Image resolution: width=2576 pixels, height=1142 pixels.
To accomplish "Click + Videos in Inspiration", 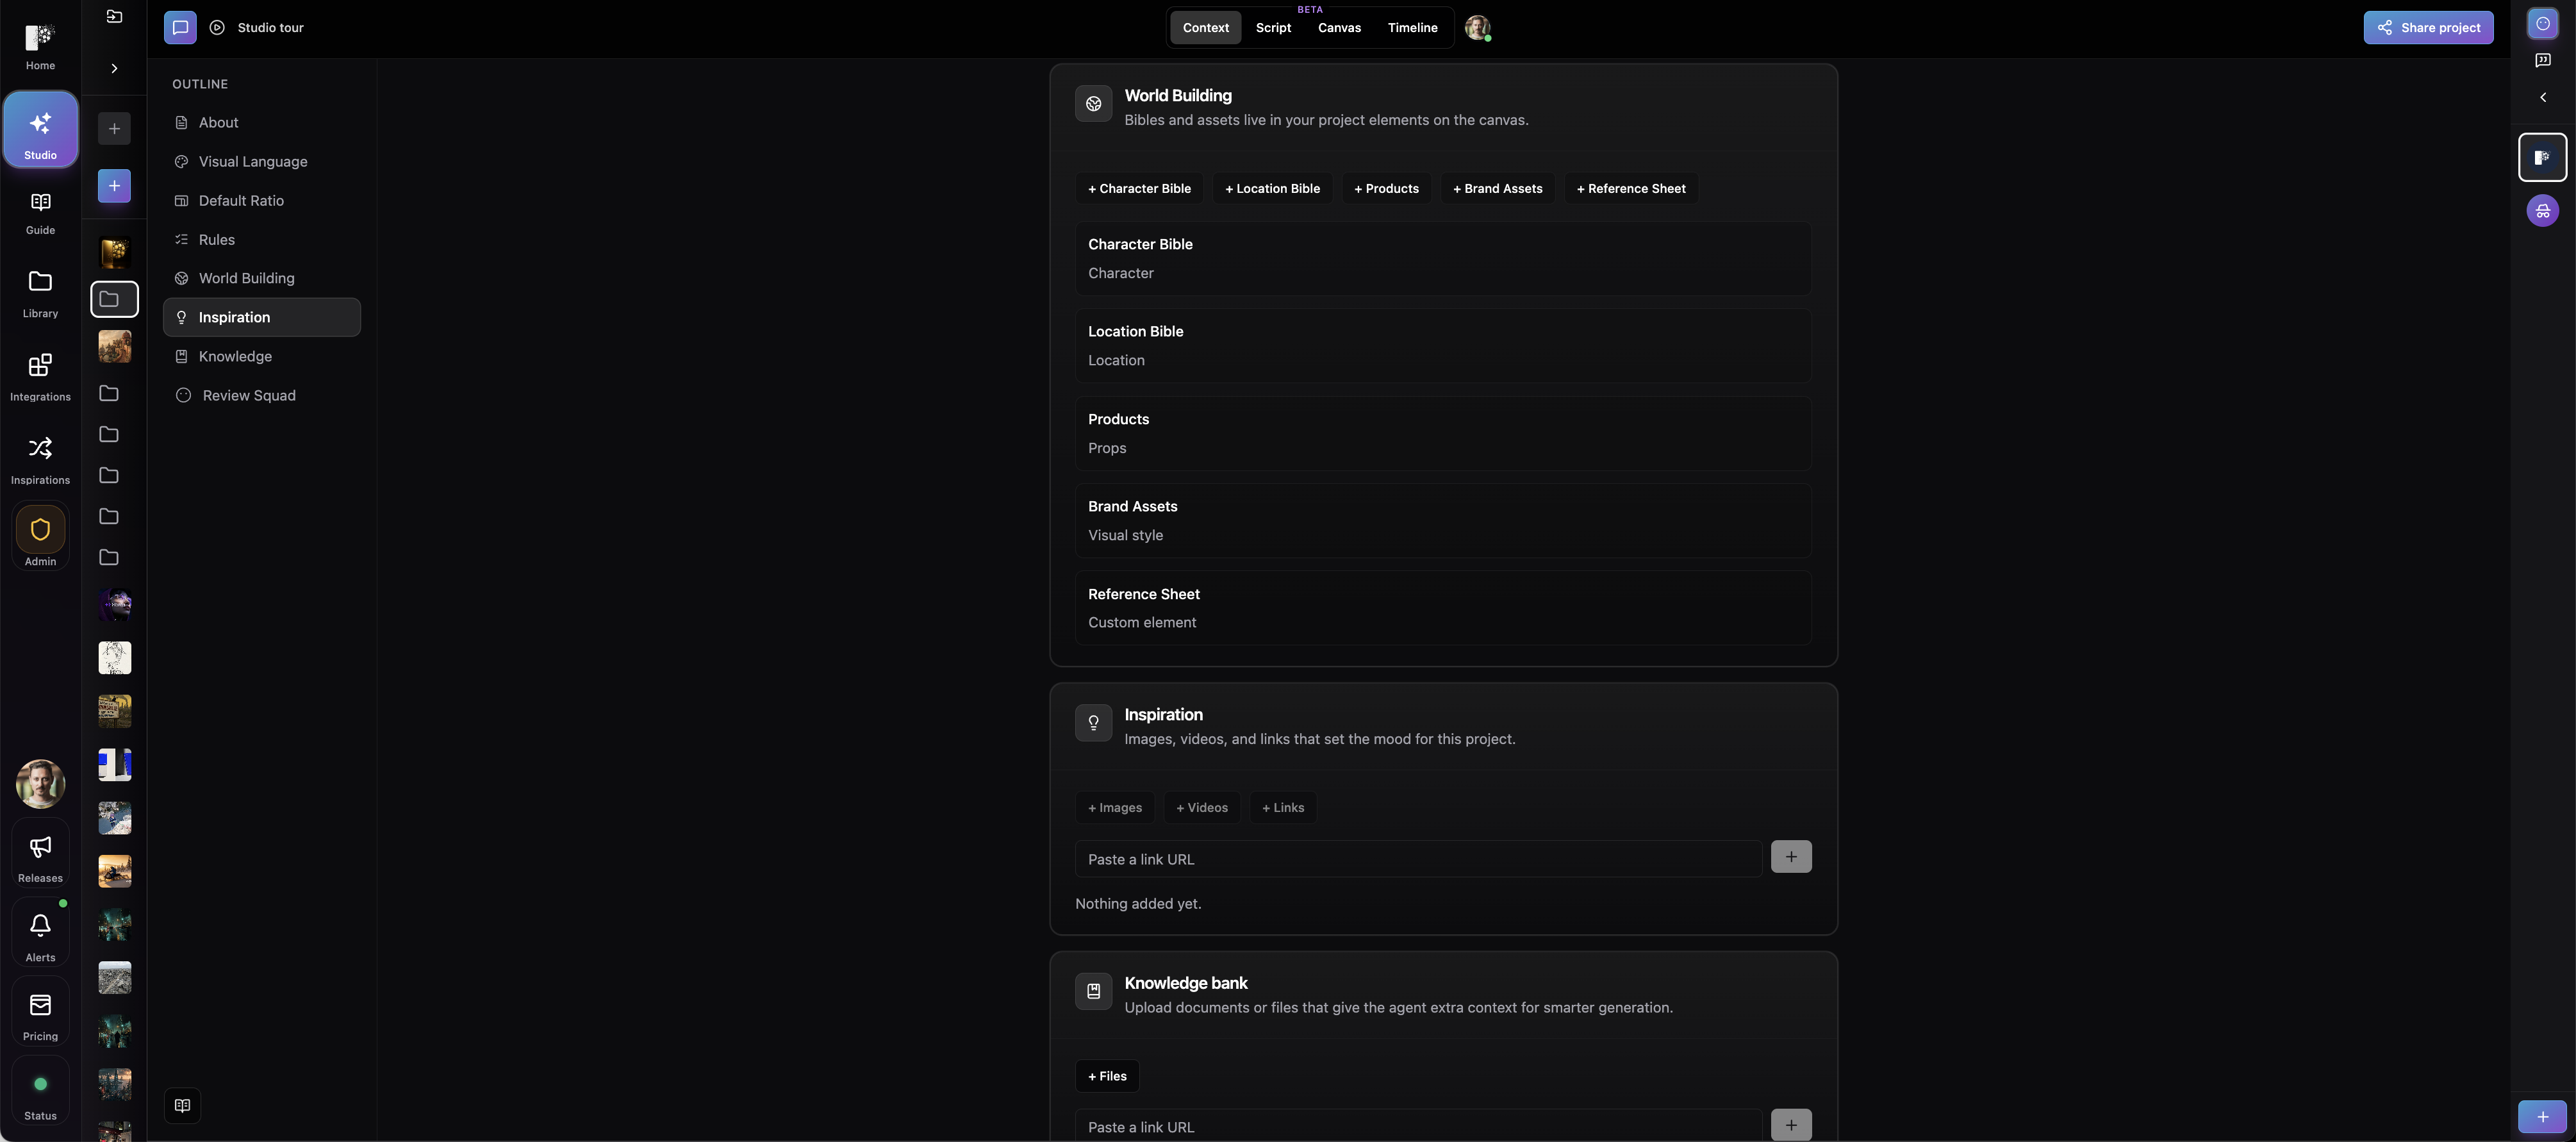I will coord(1202,808).
